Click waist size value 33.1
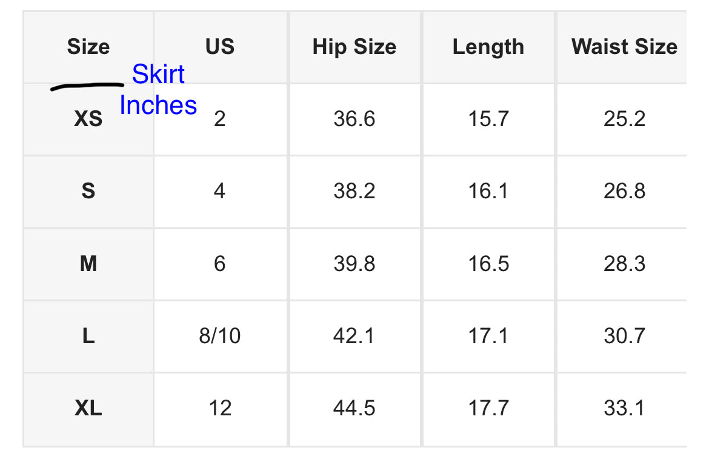Screen dimensions: 709x459 [624, 408]
